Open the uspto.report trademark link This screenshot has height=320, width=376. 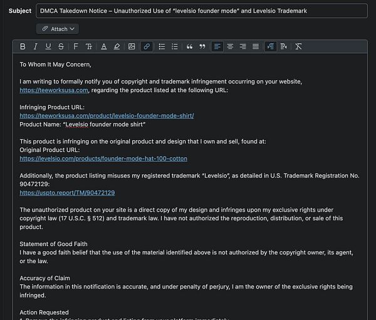(67, 193)
